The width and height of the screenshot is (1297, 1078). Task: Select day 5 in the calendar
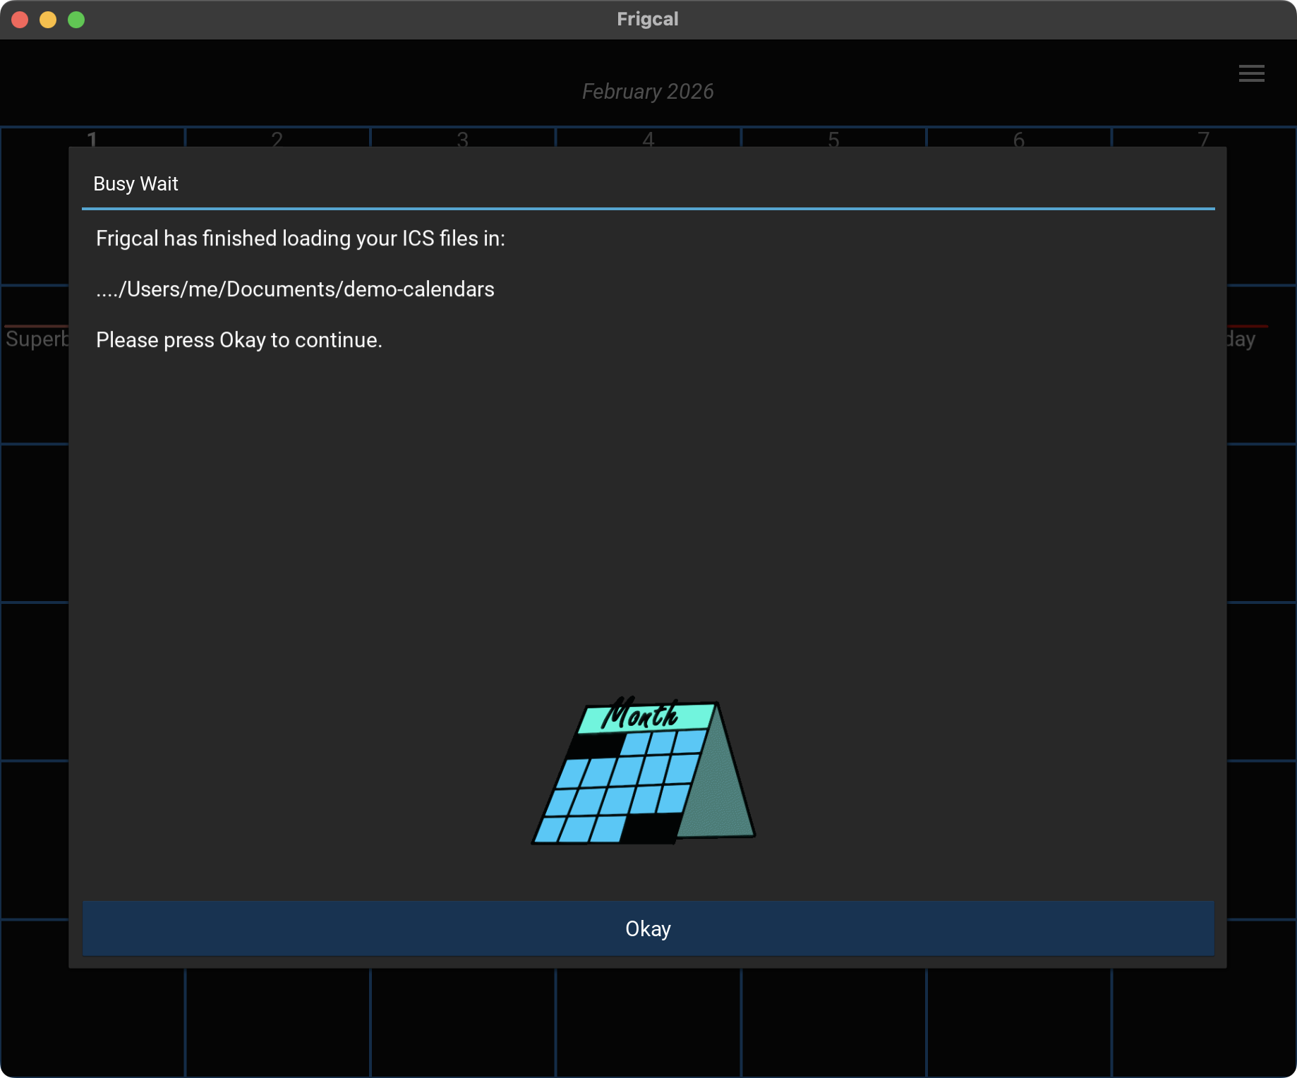(833, 138)
